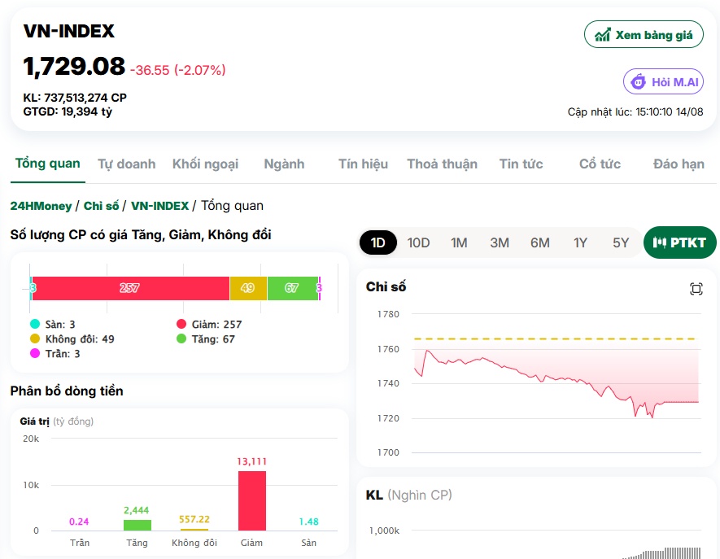Open the Chỉ số breadcrumb link
The height and width of the screenshot is (559, 720).
coord(101,206)
